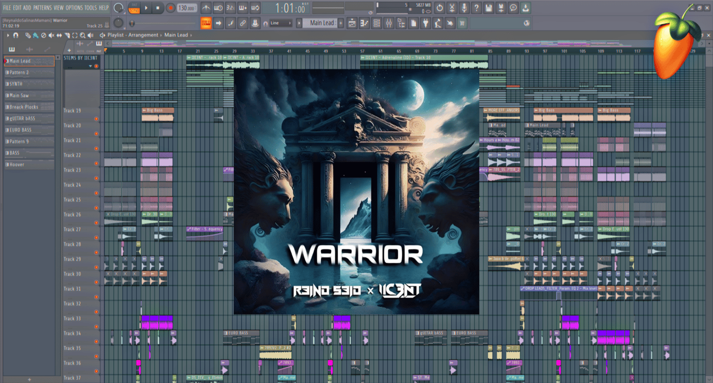Toggle loop recording icon

(255, 8)
